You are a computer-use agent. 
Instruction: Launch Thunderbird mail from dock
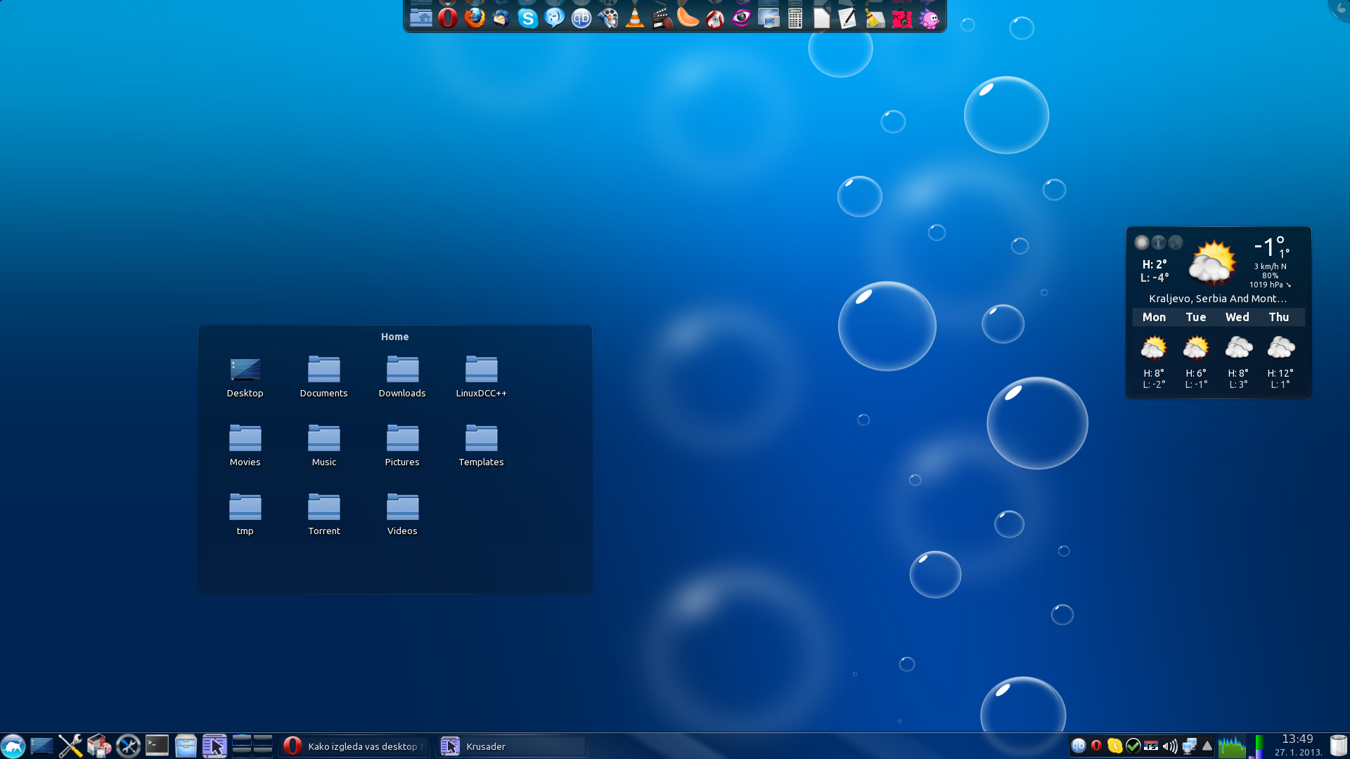coord(501,18)
